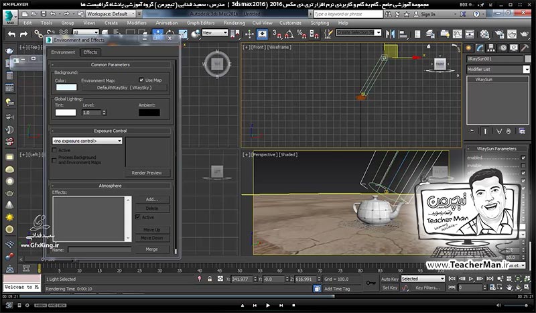Viewport: 536px width, 313px height.
Task: Switch to the Environment tab
Action: 63,52
